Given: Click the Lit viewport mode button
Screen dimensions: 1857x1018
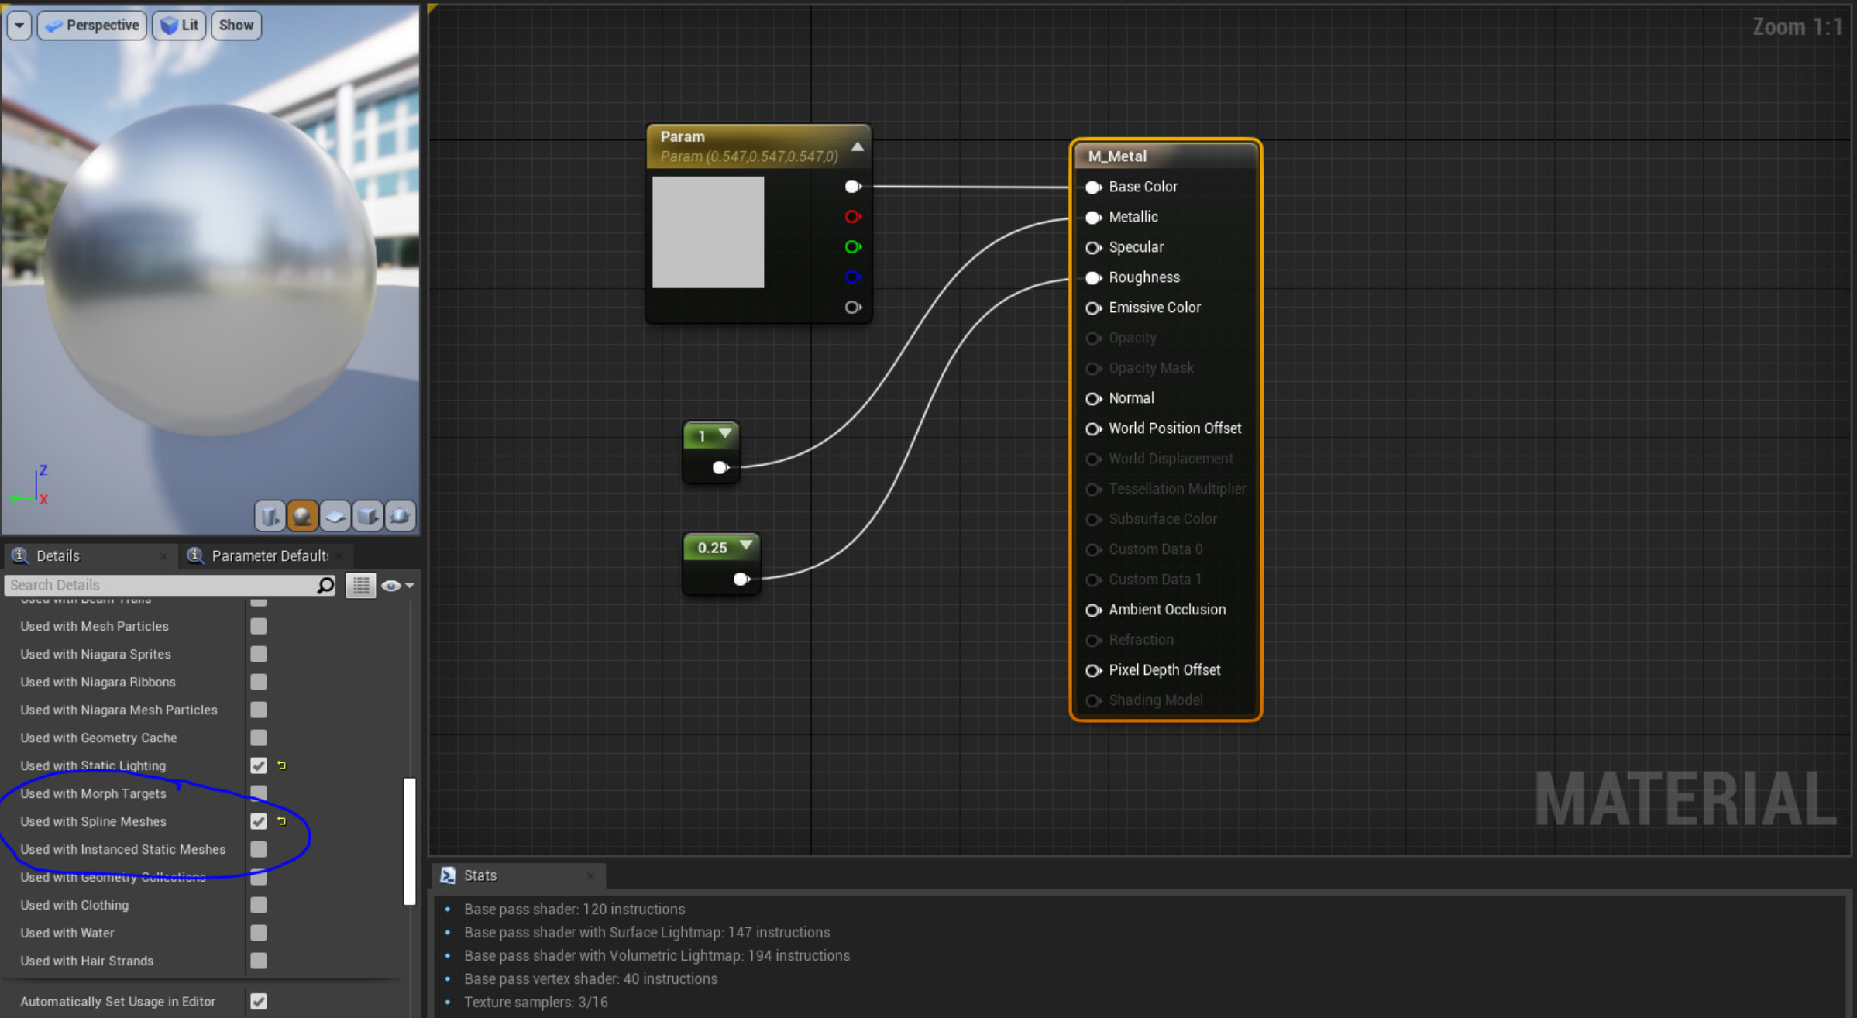Looking at the screenshot, I should pyautogui.click(x=178, y=25).
